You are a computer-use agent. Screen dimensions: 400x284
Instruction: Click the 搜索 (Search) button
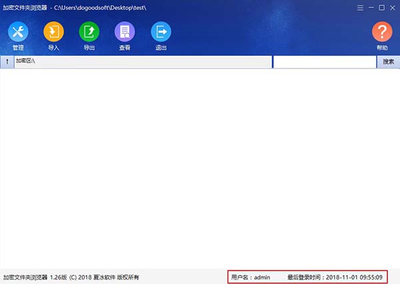(x=388, y=62)
